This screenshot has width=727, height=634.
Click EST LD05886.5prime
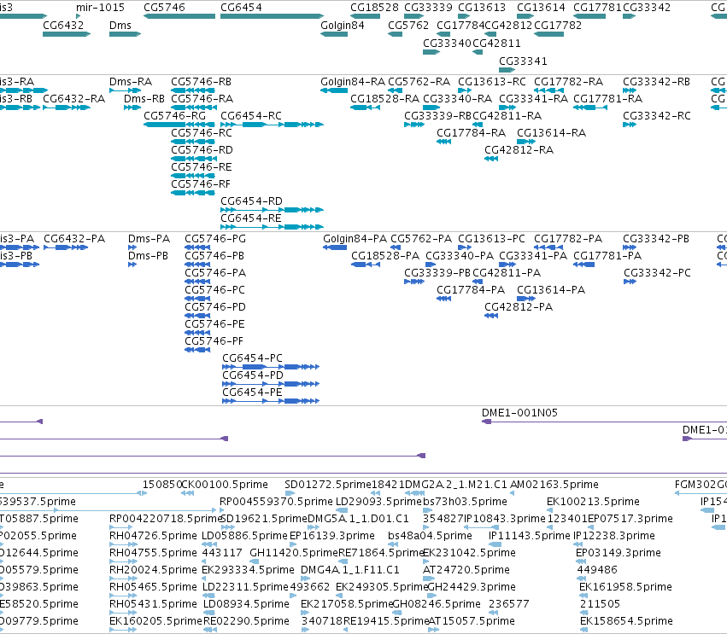click(x=245, y=536)
